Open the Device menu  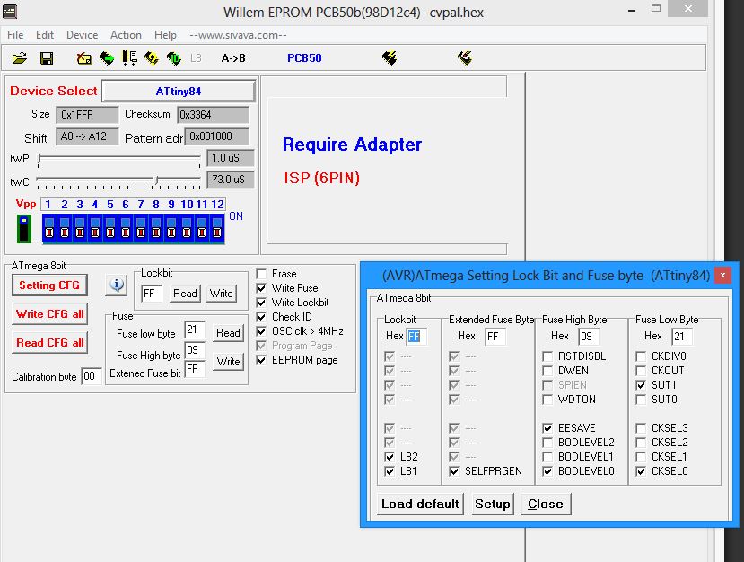coord(82,35)
